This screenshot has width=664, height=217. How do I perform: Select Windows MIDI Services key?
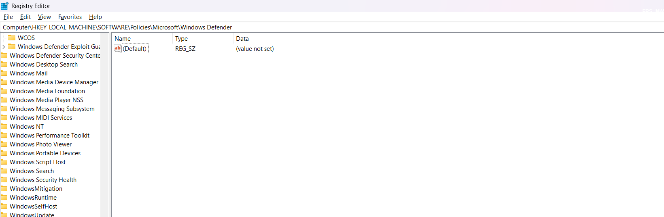(x=41, y=118)
